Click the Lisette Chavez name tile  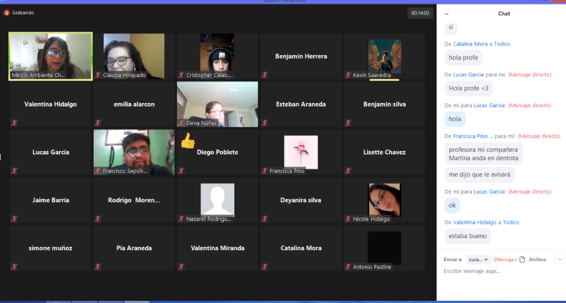pyautogui.click(x=385, y=152)
